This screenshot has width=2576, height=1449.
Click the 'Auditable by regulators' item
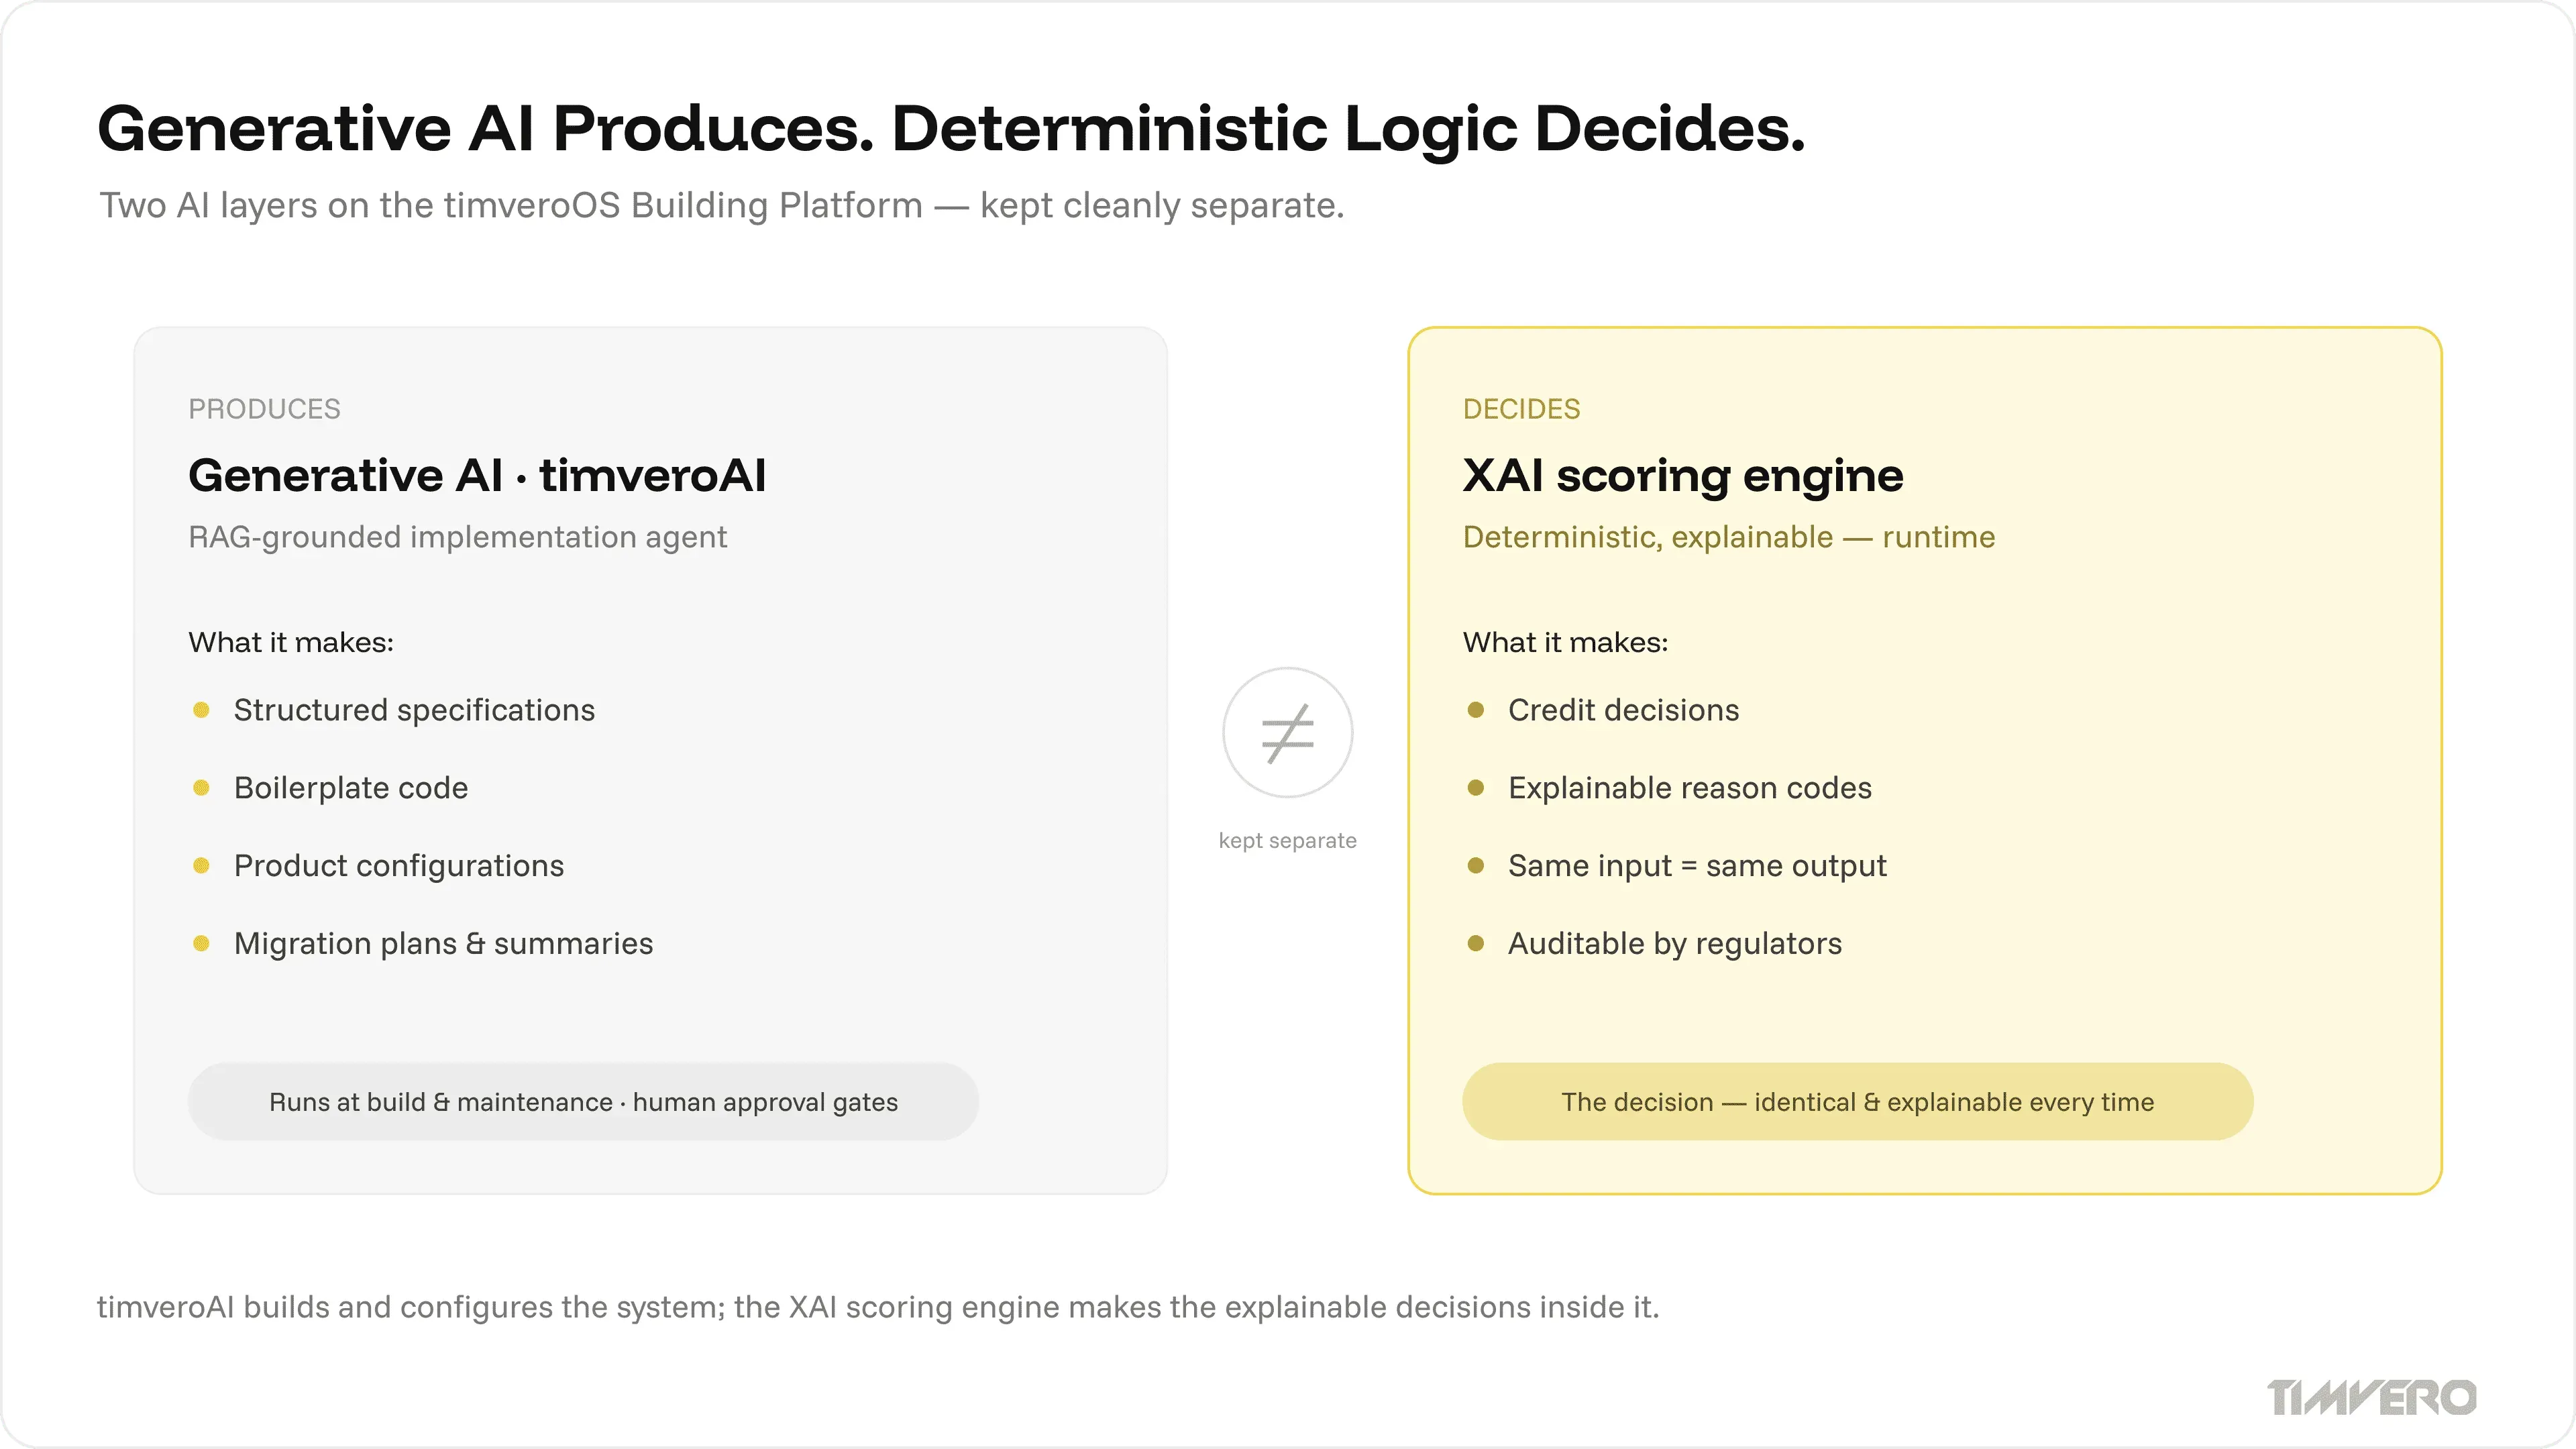(x=1654, y=944)
